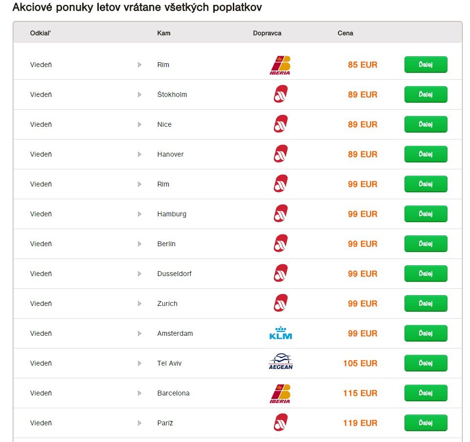Click Ďalej for the Paríž flight
This screenshot has height=442, width=470.
pyautogui.click(x=425, y=423)
